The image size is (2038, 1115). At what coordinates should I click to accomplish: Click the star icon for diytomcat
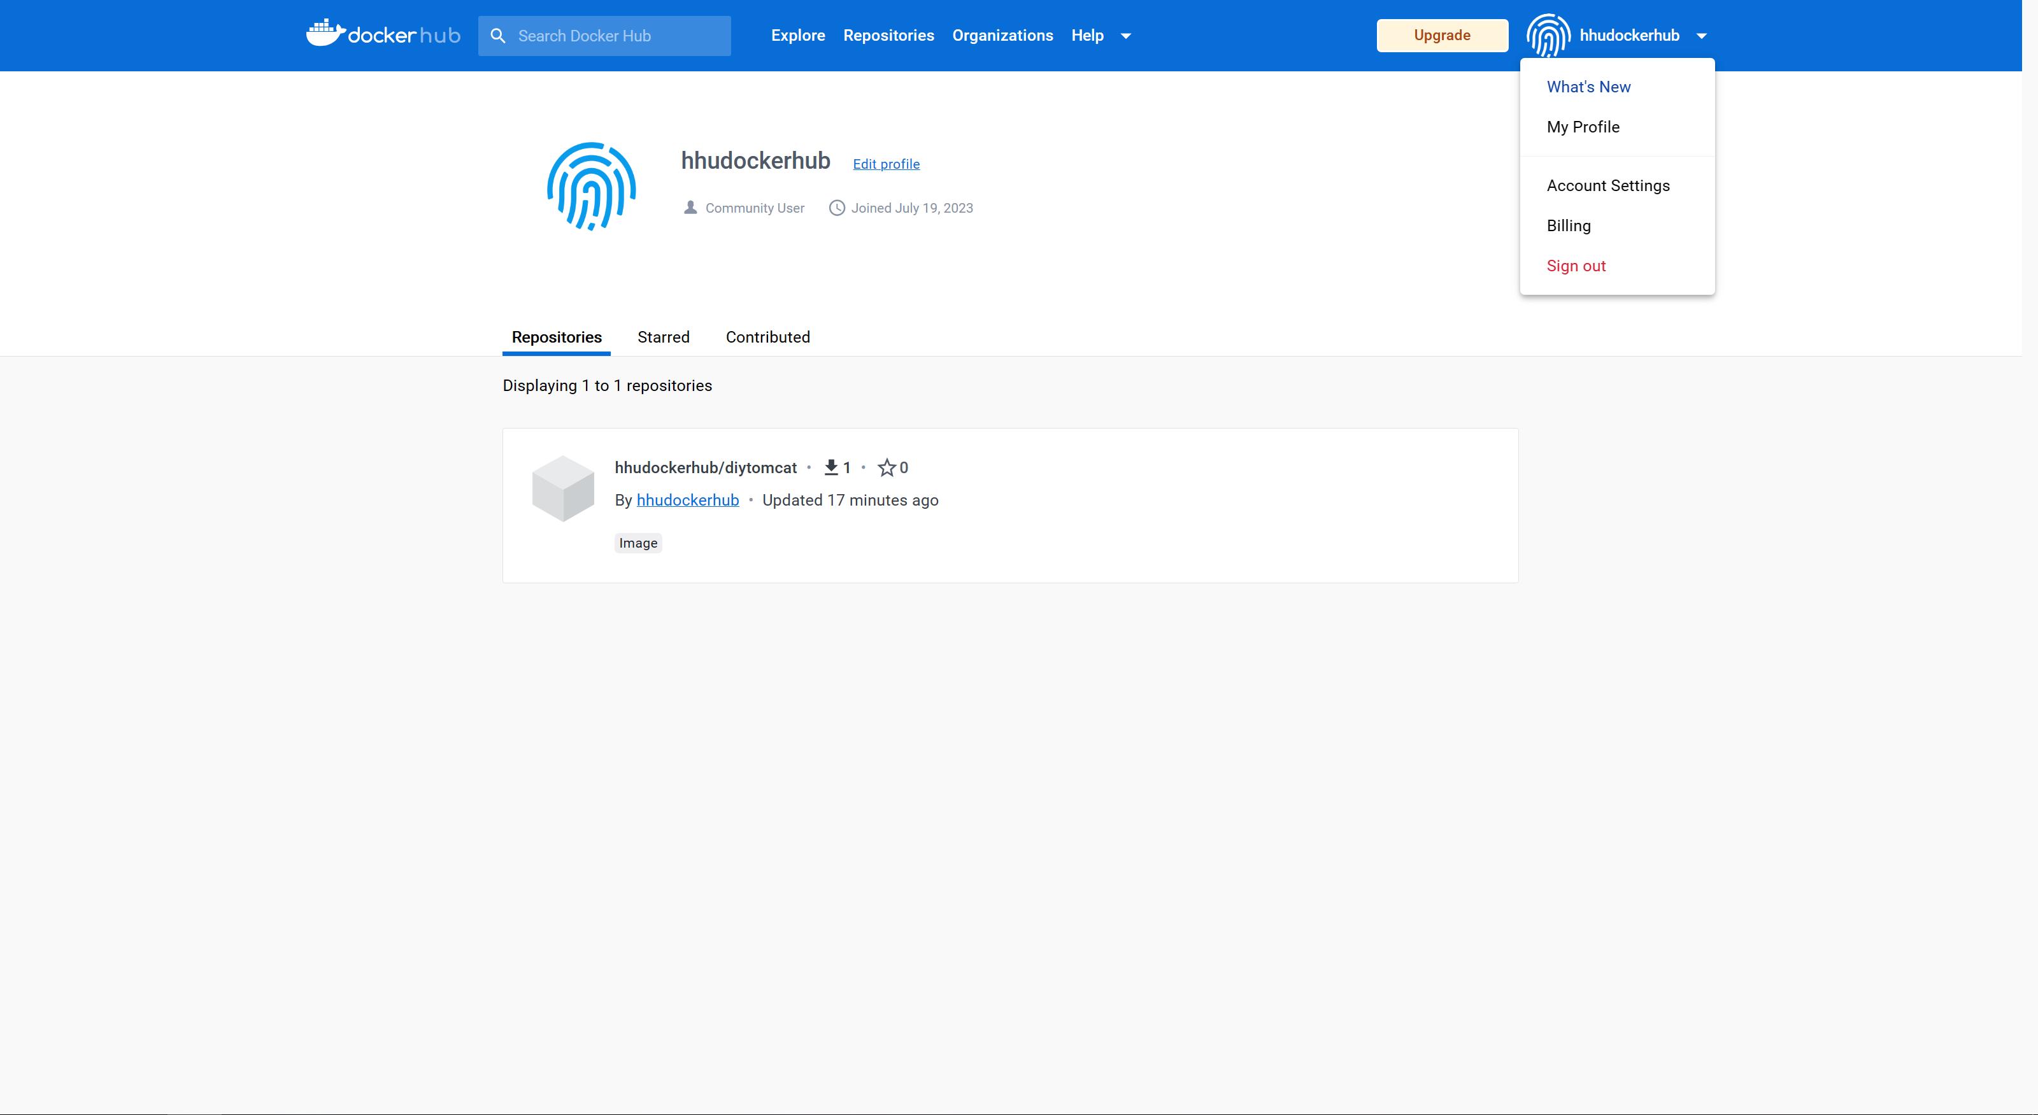tap(887, 468)
